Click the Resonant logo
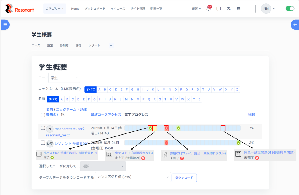The image size is (299, 195). point(19,9)
